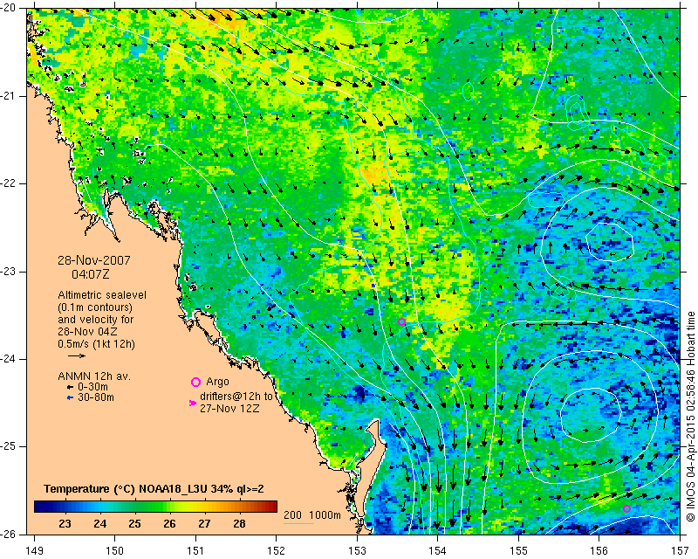The image size is (698, 559).
Task: Click the blue 30-80m ANMN arrow symbol
Action: point(70,397)
